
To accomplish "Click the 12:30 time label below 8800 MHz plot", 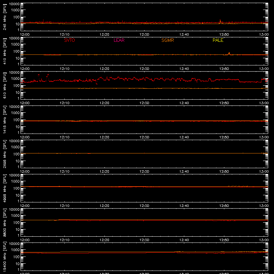I will tap(144, 240).
